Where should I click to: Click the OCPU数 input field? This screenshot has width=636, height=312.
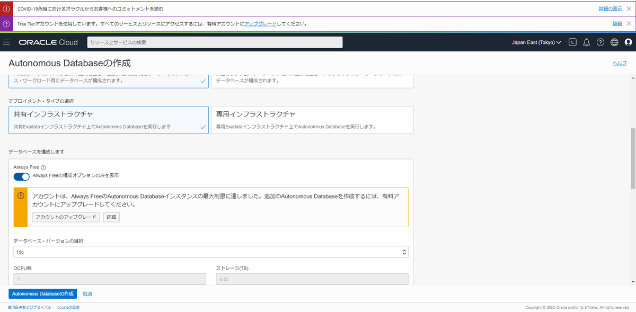coord(110,279)
